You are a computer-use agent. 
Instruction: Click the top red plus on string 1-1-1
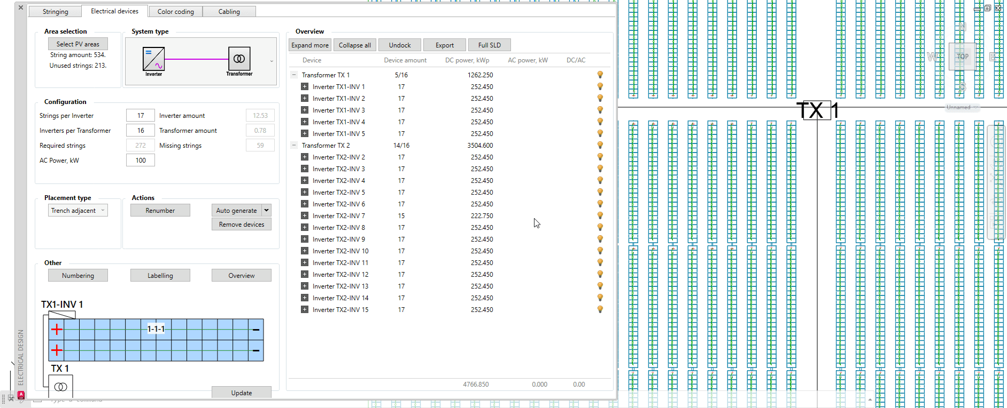(x=57, y=330)
